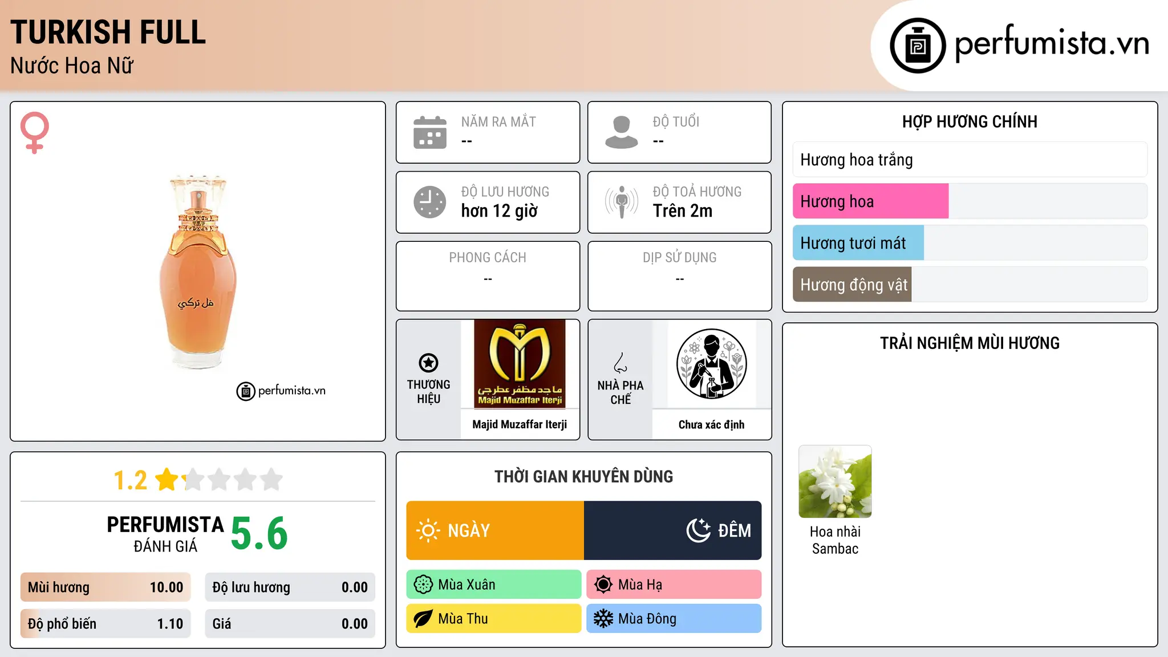Viewport: 1168px width, 657px height.
Task: Click the Hương hoa trắng accord bar
Action: [970, 160]
